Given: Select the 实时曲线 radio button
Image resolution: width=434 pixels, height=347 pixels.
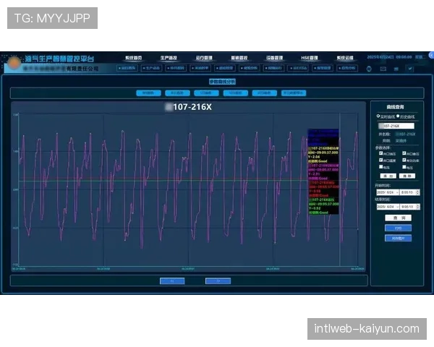Looking at the screenshot, I should (378, 116).
